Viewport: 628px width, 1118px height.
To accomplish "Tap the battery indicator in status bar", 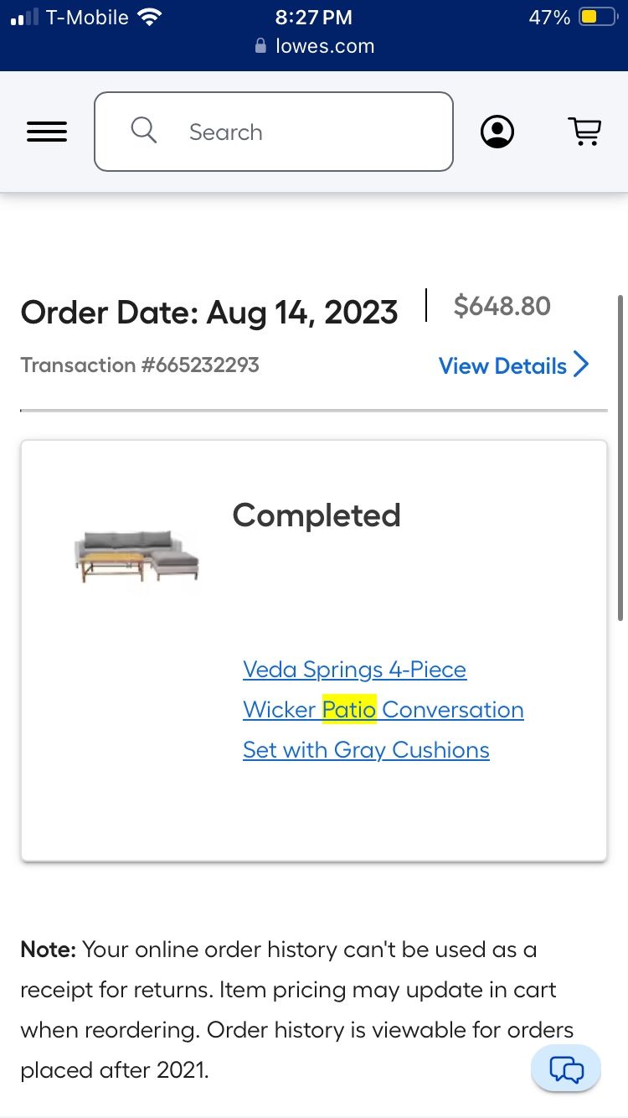I will pos(598,17).
